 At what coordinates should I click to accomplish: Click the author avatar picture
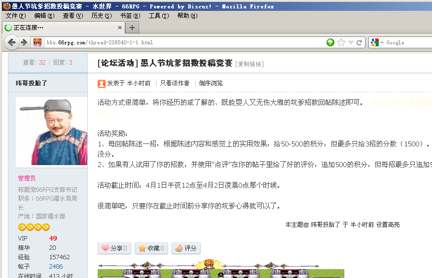coord(51,132)
